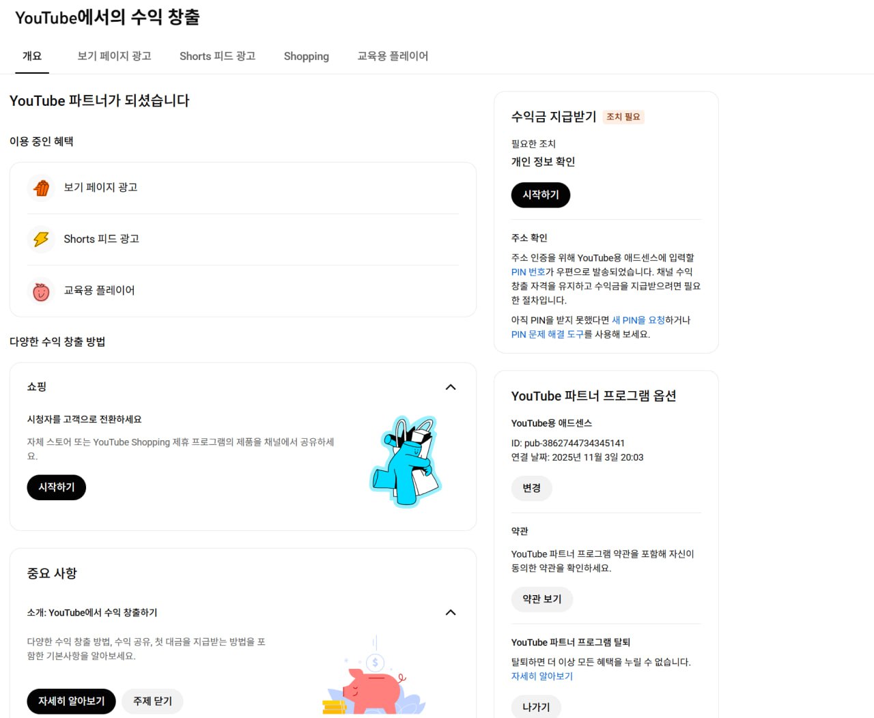Dismiss topic with 주제 닫기 button
The width and height of the screenshot is (874, 718).
tap(152, 701)
